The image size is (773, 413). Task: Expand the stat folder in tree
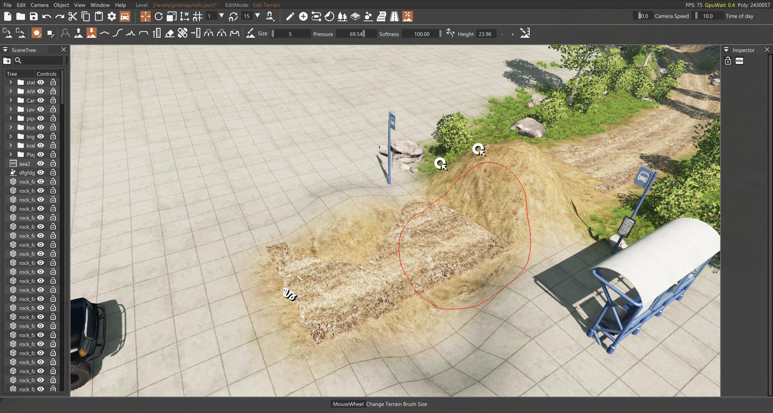tap(11, 82)
